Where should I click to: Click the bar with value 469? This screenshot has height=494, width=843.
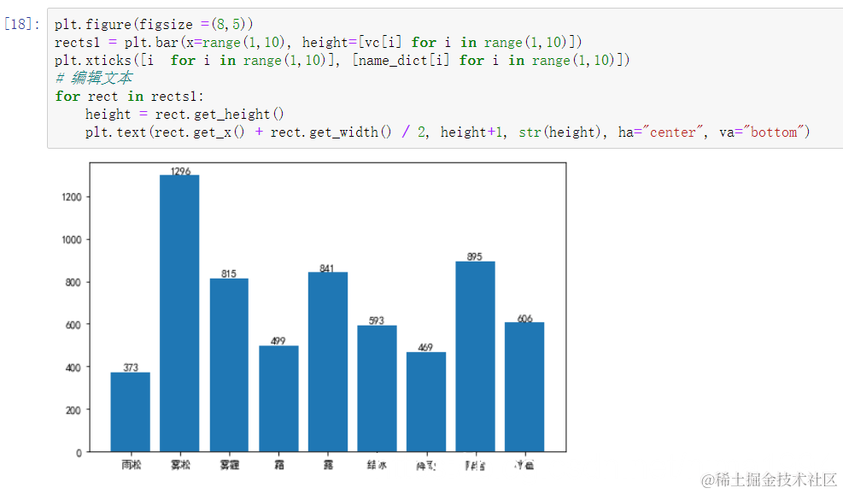coord(426,402)
